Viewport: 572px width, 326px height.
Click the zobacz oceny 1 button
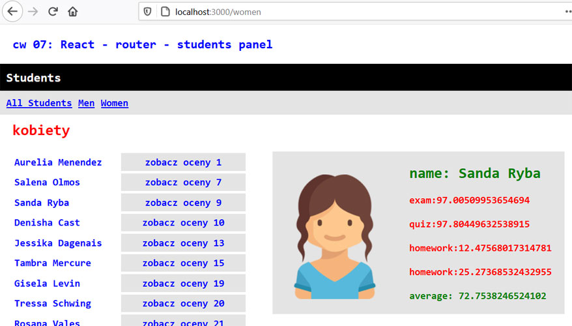coord(183,162)
